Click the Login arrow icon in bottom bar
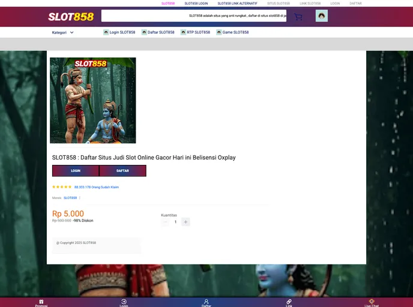This screenshot has width=413, height=307. tap(124, 302)
